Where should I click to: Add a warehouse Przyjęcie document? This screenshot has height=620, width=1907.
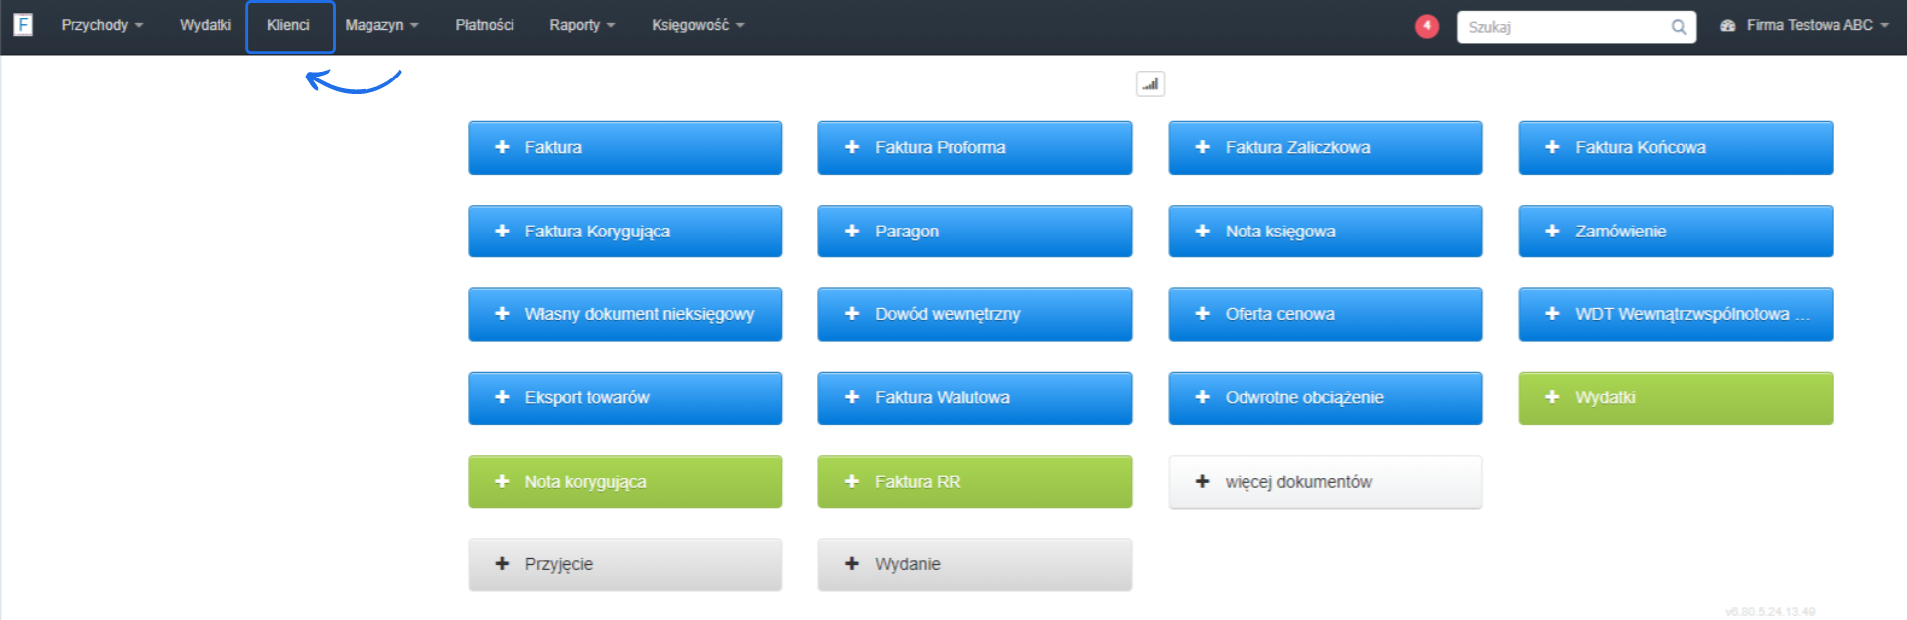(x=625, y=564)
